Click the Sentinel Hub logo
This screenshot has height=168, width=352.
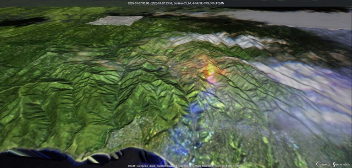pos(341,164)
